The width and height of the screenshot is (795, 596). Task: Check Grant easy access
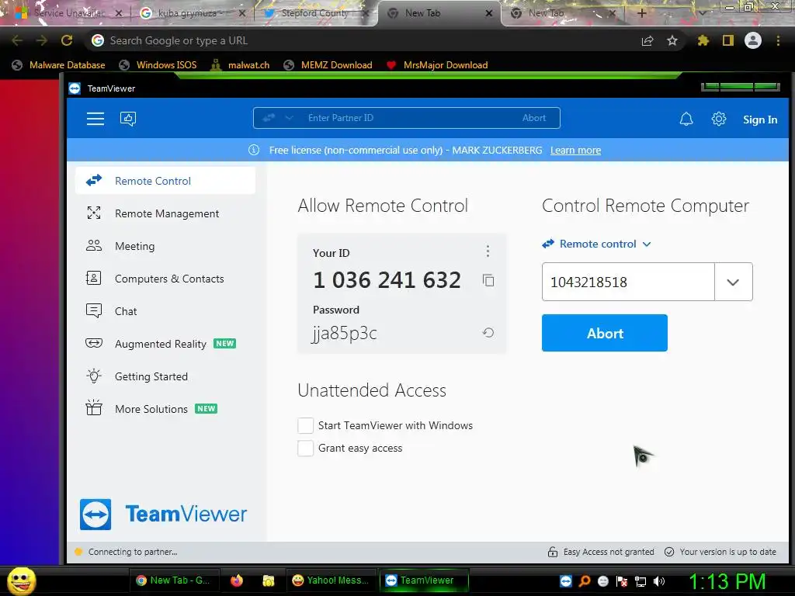click(x=305, y=448)
